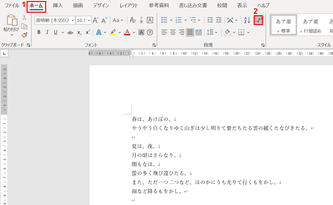Image resolution: width=333 pixels, height=205 pixels.
Task: Apply the paragraph shading bucket
Action: pyautogui.click(x=227, y=32)
